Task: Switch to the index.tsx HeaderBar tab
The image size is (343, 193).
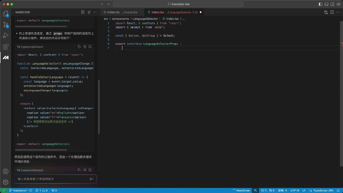Action: click(120, 12)
